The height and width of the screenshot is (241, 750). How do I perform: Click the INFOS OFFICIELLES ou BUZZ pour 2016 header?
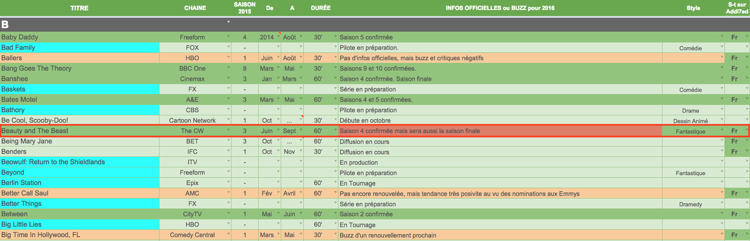click(500, 8)
